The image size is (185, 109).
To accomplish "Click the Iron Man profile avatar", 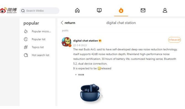I will pyautogui.click(x=66, y=42).
